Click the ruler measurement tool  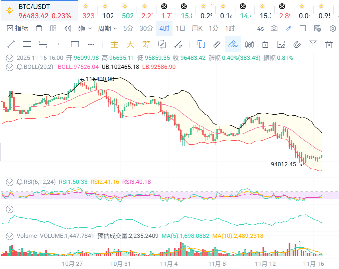(217, 44)
